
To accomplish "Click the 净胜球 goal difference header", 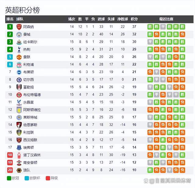I will coord(122,19).
